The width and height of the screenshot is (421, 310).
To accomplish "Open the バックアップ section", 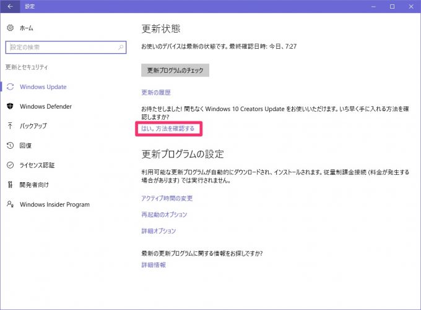I will click(33, 126).
